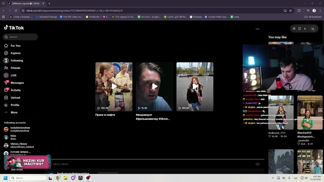Mute the video with volume icon
Screen dimensions: 324x182
257,164
